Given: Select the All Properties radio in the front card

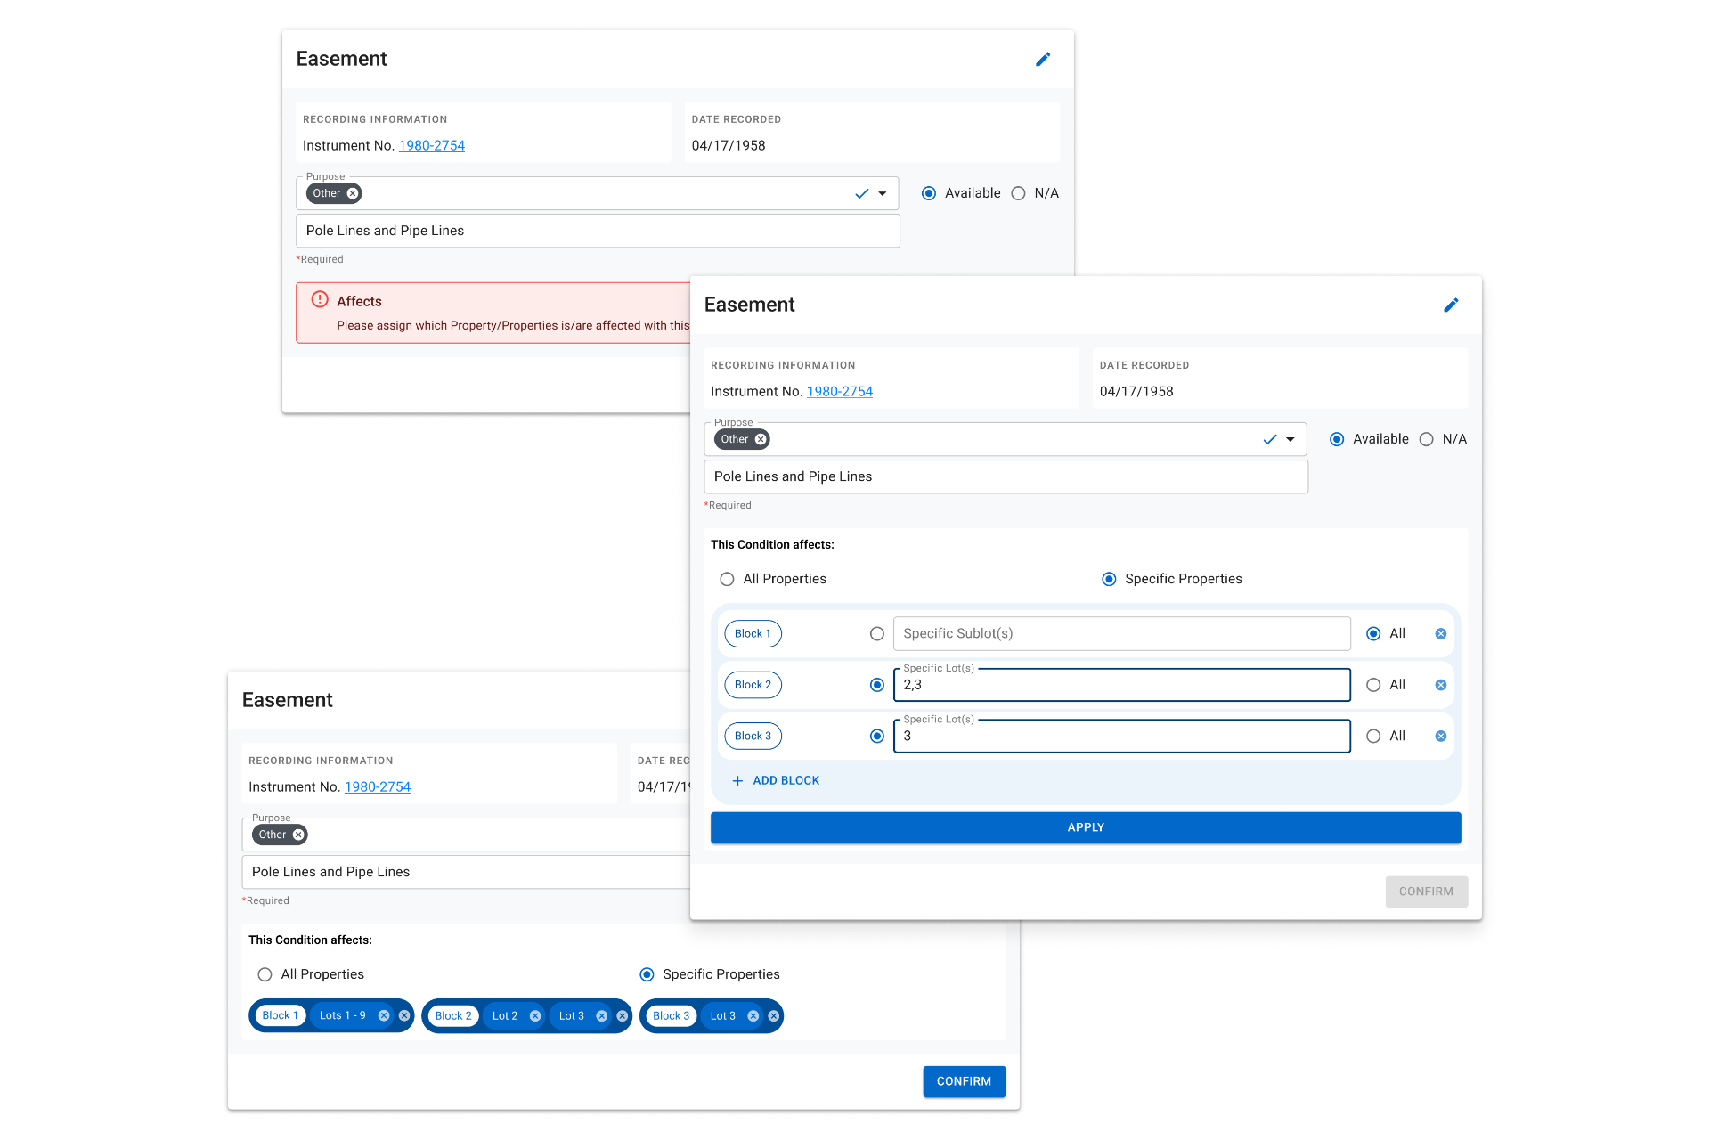Looking at the screenshot, I should tap(727, 579).
